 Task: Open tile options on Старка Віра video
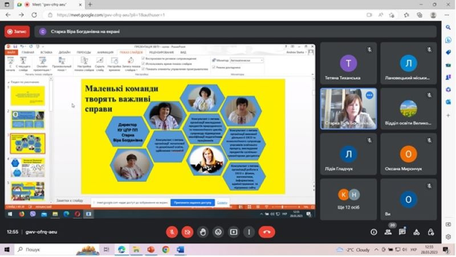[369, 95]
